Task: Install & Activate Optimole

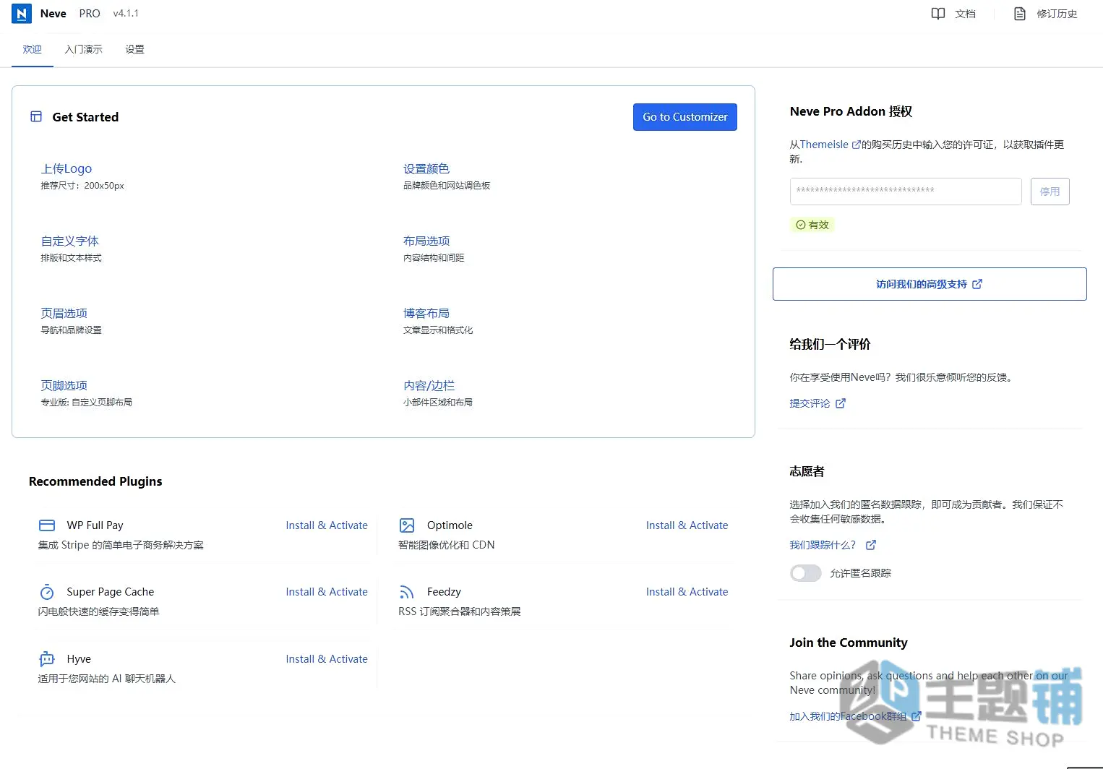Action: tap(687, 525)
